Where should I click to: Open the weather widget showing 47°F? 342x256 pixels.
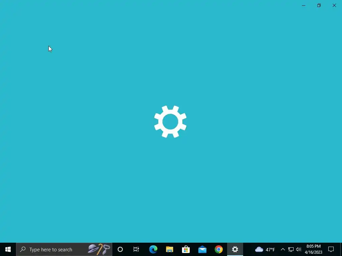[265, 249]
